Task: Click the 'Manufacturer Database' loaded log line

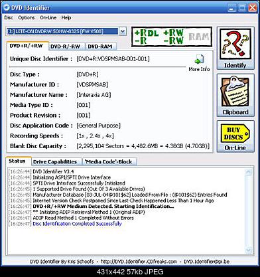Action: (x=130, y=195)
